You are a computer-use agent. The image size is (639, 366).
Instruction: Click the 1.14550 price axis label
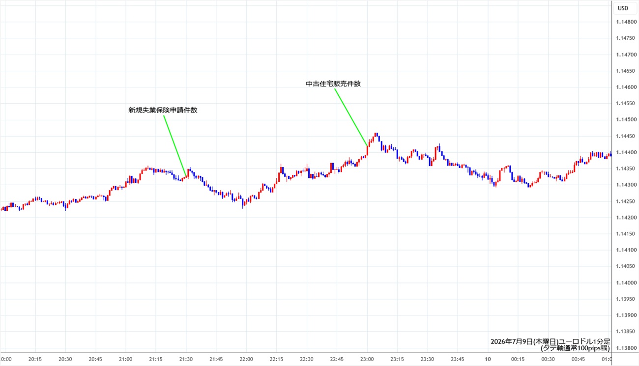(x=626, y=104)
